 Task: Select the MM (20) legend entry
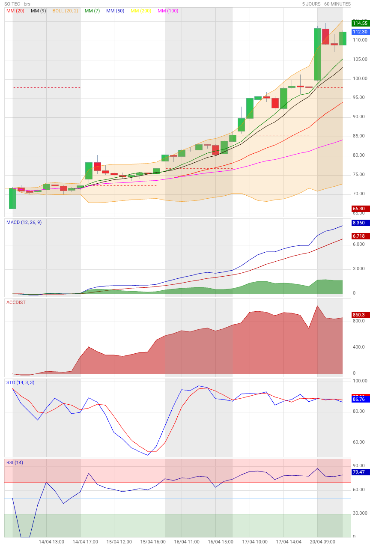(15, 11)
